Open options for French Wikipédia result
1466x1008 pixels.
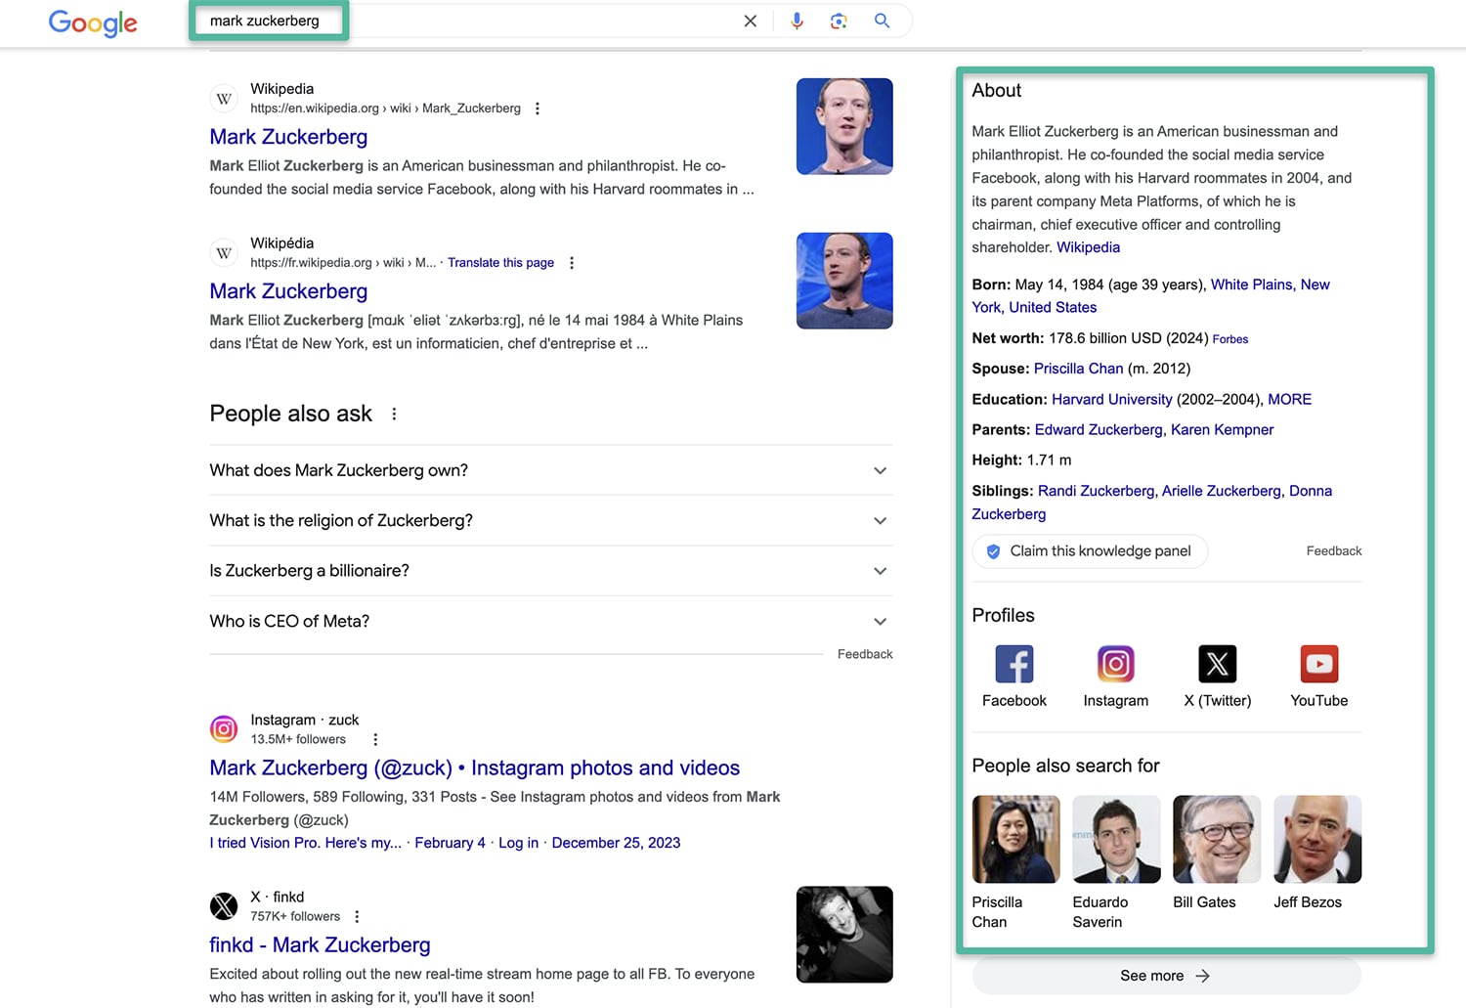572,263
